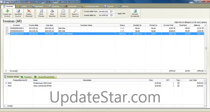Sort by the Emailed on column header

tap(137, 25)
